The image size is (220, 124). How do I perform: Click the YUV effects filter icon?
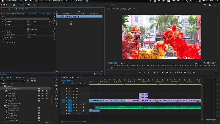35,80
